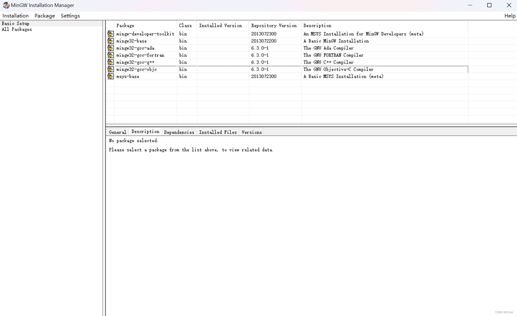517x316 pixels.
Task: Select All Packages in left pane
Action: point(17,29)
